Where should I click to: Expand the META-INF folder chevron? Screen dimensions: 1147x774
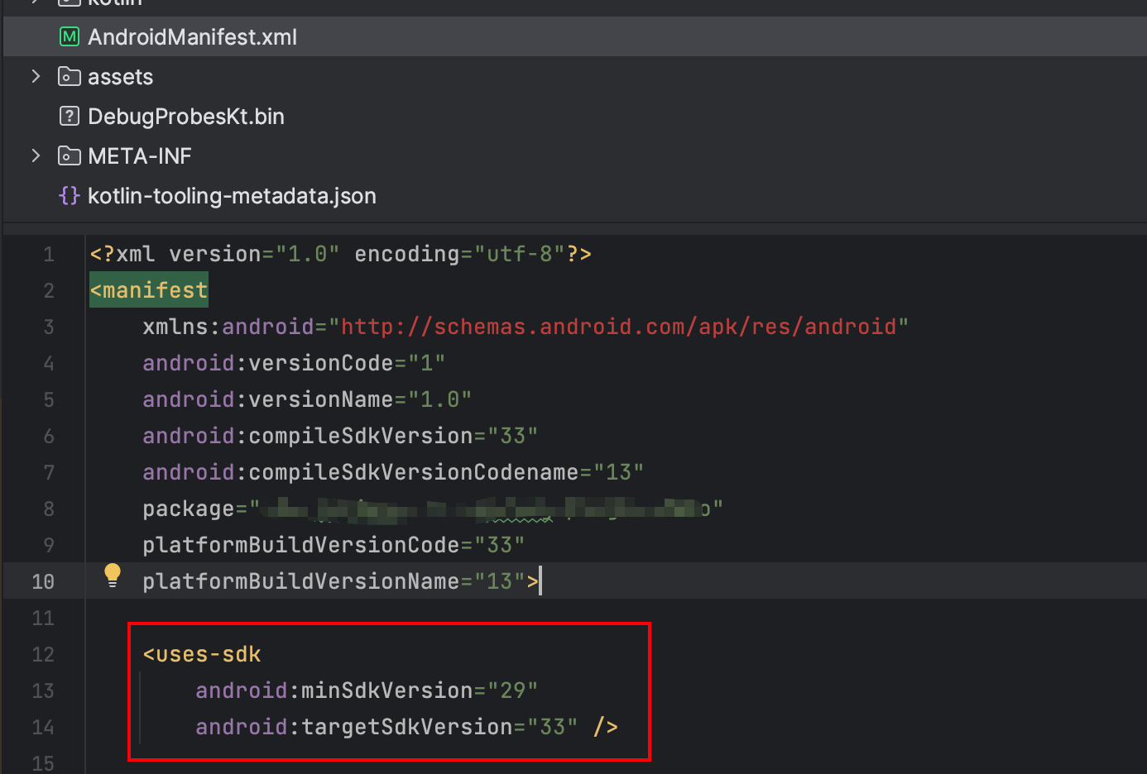36,155
